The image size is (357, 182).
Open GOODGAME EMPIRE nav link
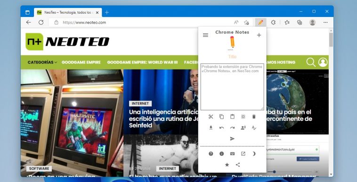81,62
